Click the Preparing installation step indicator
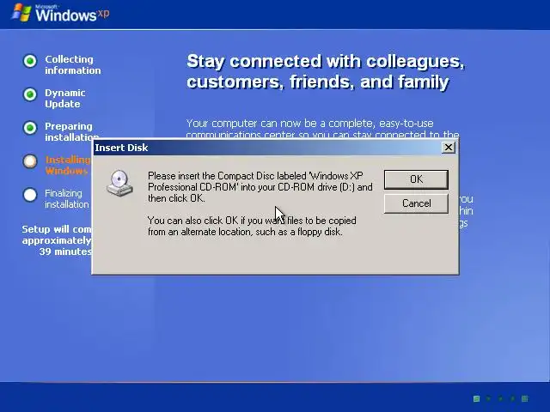The height and width of the screenshot is (412, 550). point(30,128)
